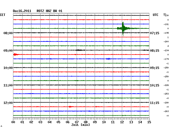
Task: Click the 07:15 UTC time label
Action: (155, 33)
